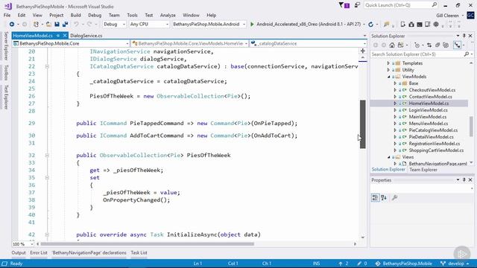Screen dimensions: 477x268
Task: Open the 100 % zoom level dropdown
Action: pos(23,244)
